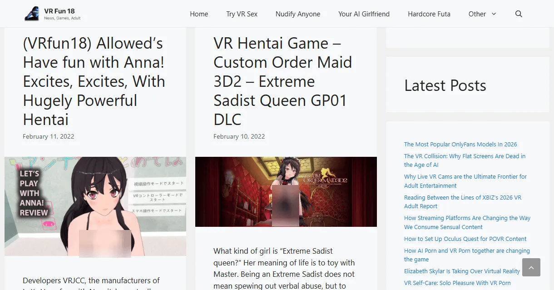
Task: Open Custom Order Maid 3D2 banner thumbnail
Action: pyautogui.click(x=286, y=192)
